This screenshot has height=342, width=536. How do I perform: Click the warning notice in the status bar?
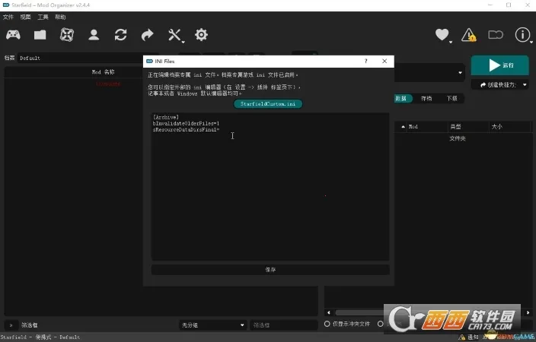pyautogui.click(x=468, y=337)
